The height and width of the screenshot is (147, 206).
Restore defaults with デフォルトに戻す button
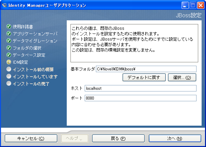[144, 77]
